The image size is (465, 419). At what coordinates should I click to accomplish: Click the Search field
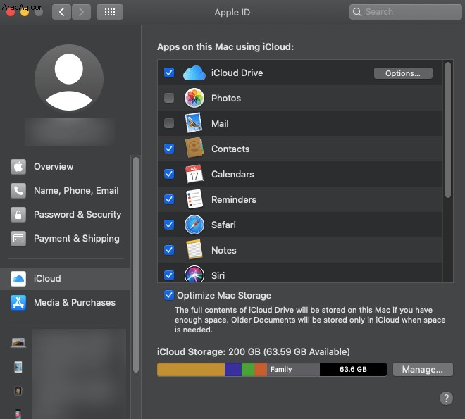pos(405,12)
